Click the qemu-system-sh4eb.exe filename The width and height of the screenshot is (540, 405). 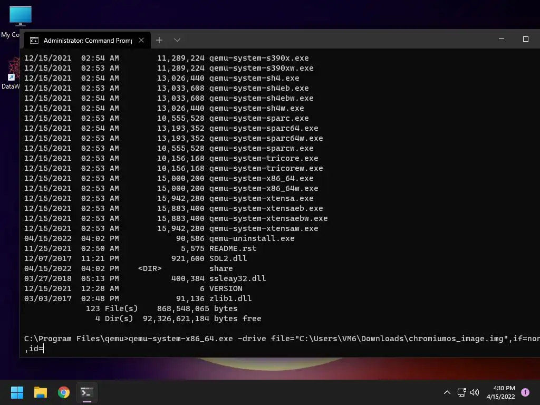tap(258, 88)
